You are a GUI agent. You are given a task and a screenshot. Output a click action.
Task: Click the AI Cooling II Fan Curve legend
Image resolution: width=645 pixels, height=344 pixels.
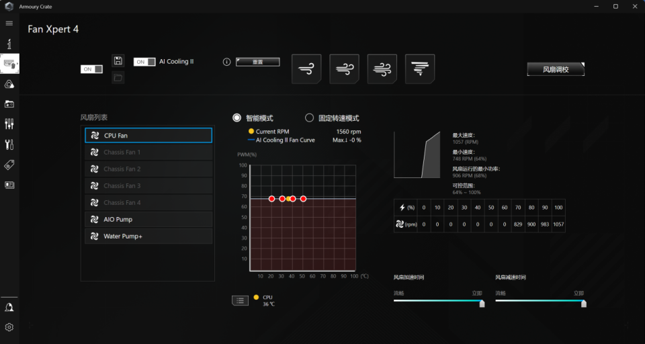click(282, 140)
